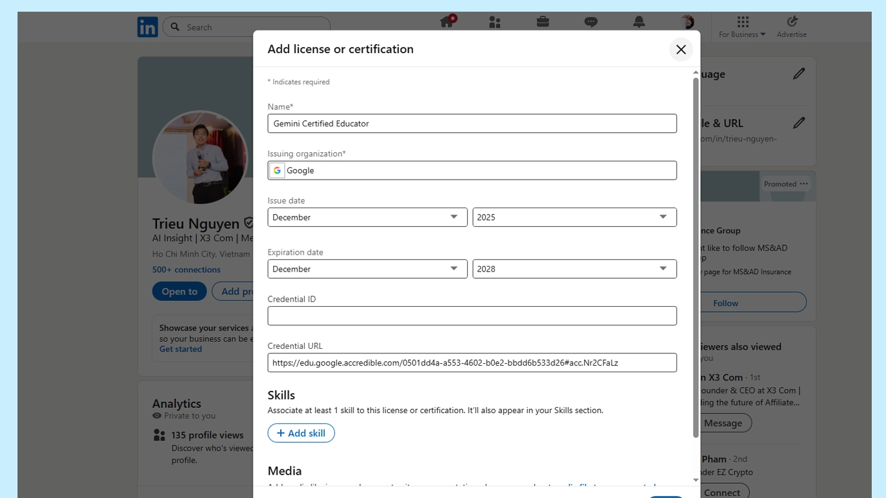Click the Google logo in Issuing organization
Viewport: 886px width, 498px height.
point(277,170)
